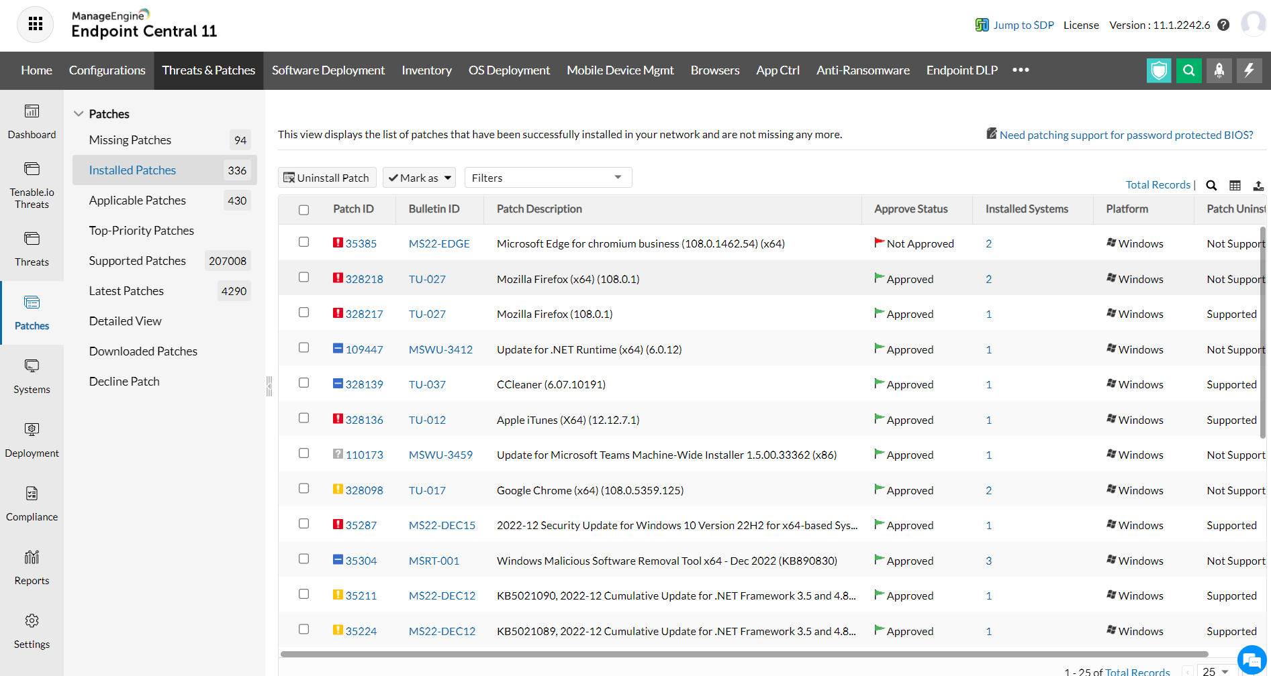Open the user profile avatar
The image size is (1271, 676).
click(1253, 24)
